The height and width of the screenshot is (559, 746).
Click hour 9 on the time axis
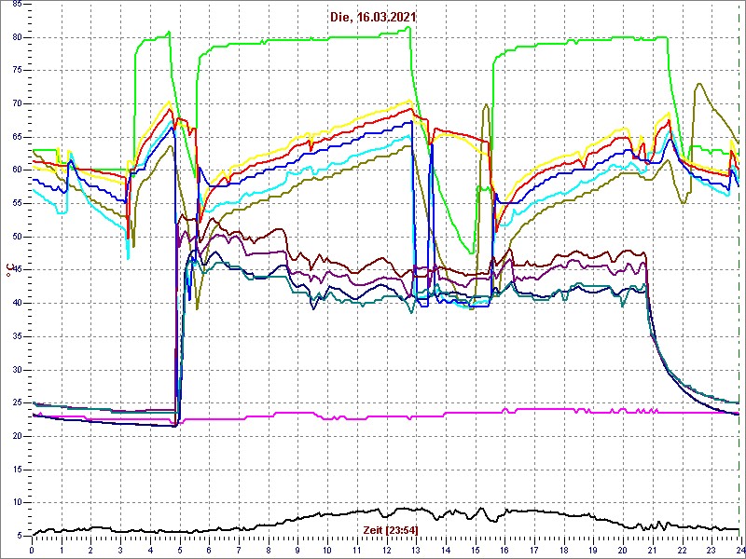297,551
